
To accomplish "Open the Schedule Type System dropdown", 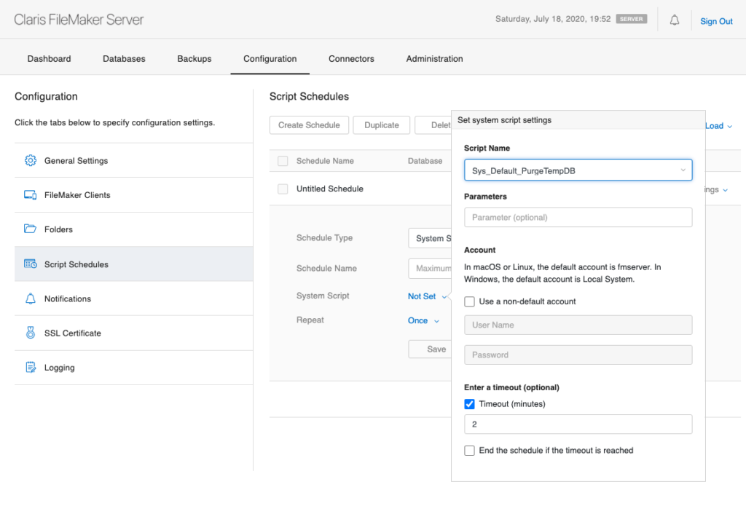I will point(430,238).
